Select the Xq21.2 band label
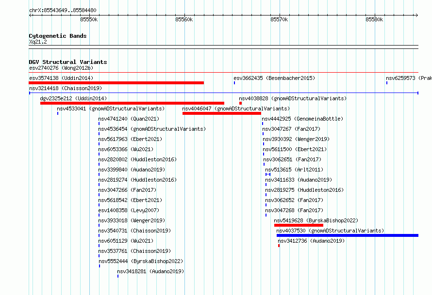The height and width of the screenshot is (295, 432). pyautogui.click(x=38, y=42)
